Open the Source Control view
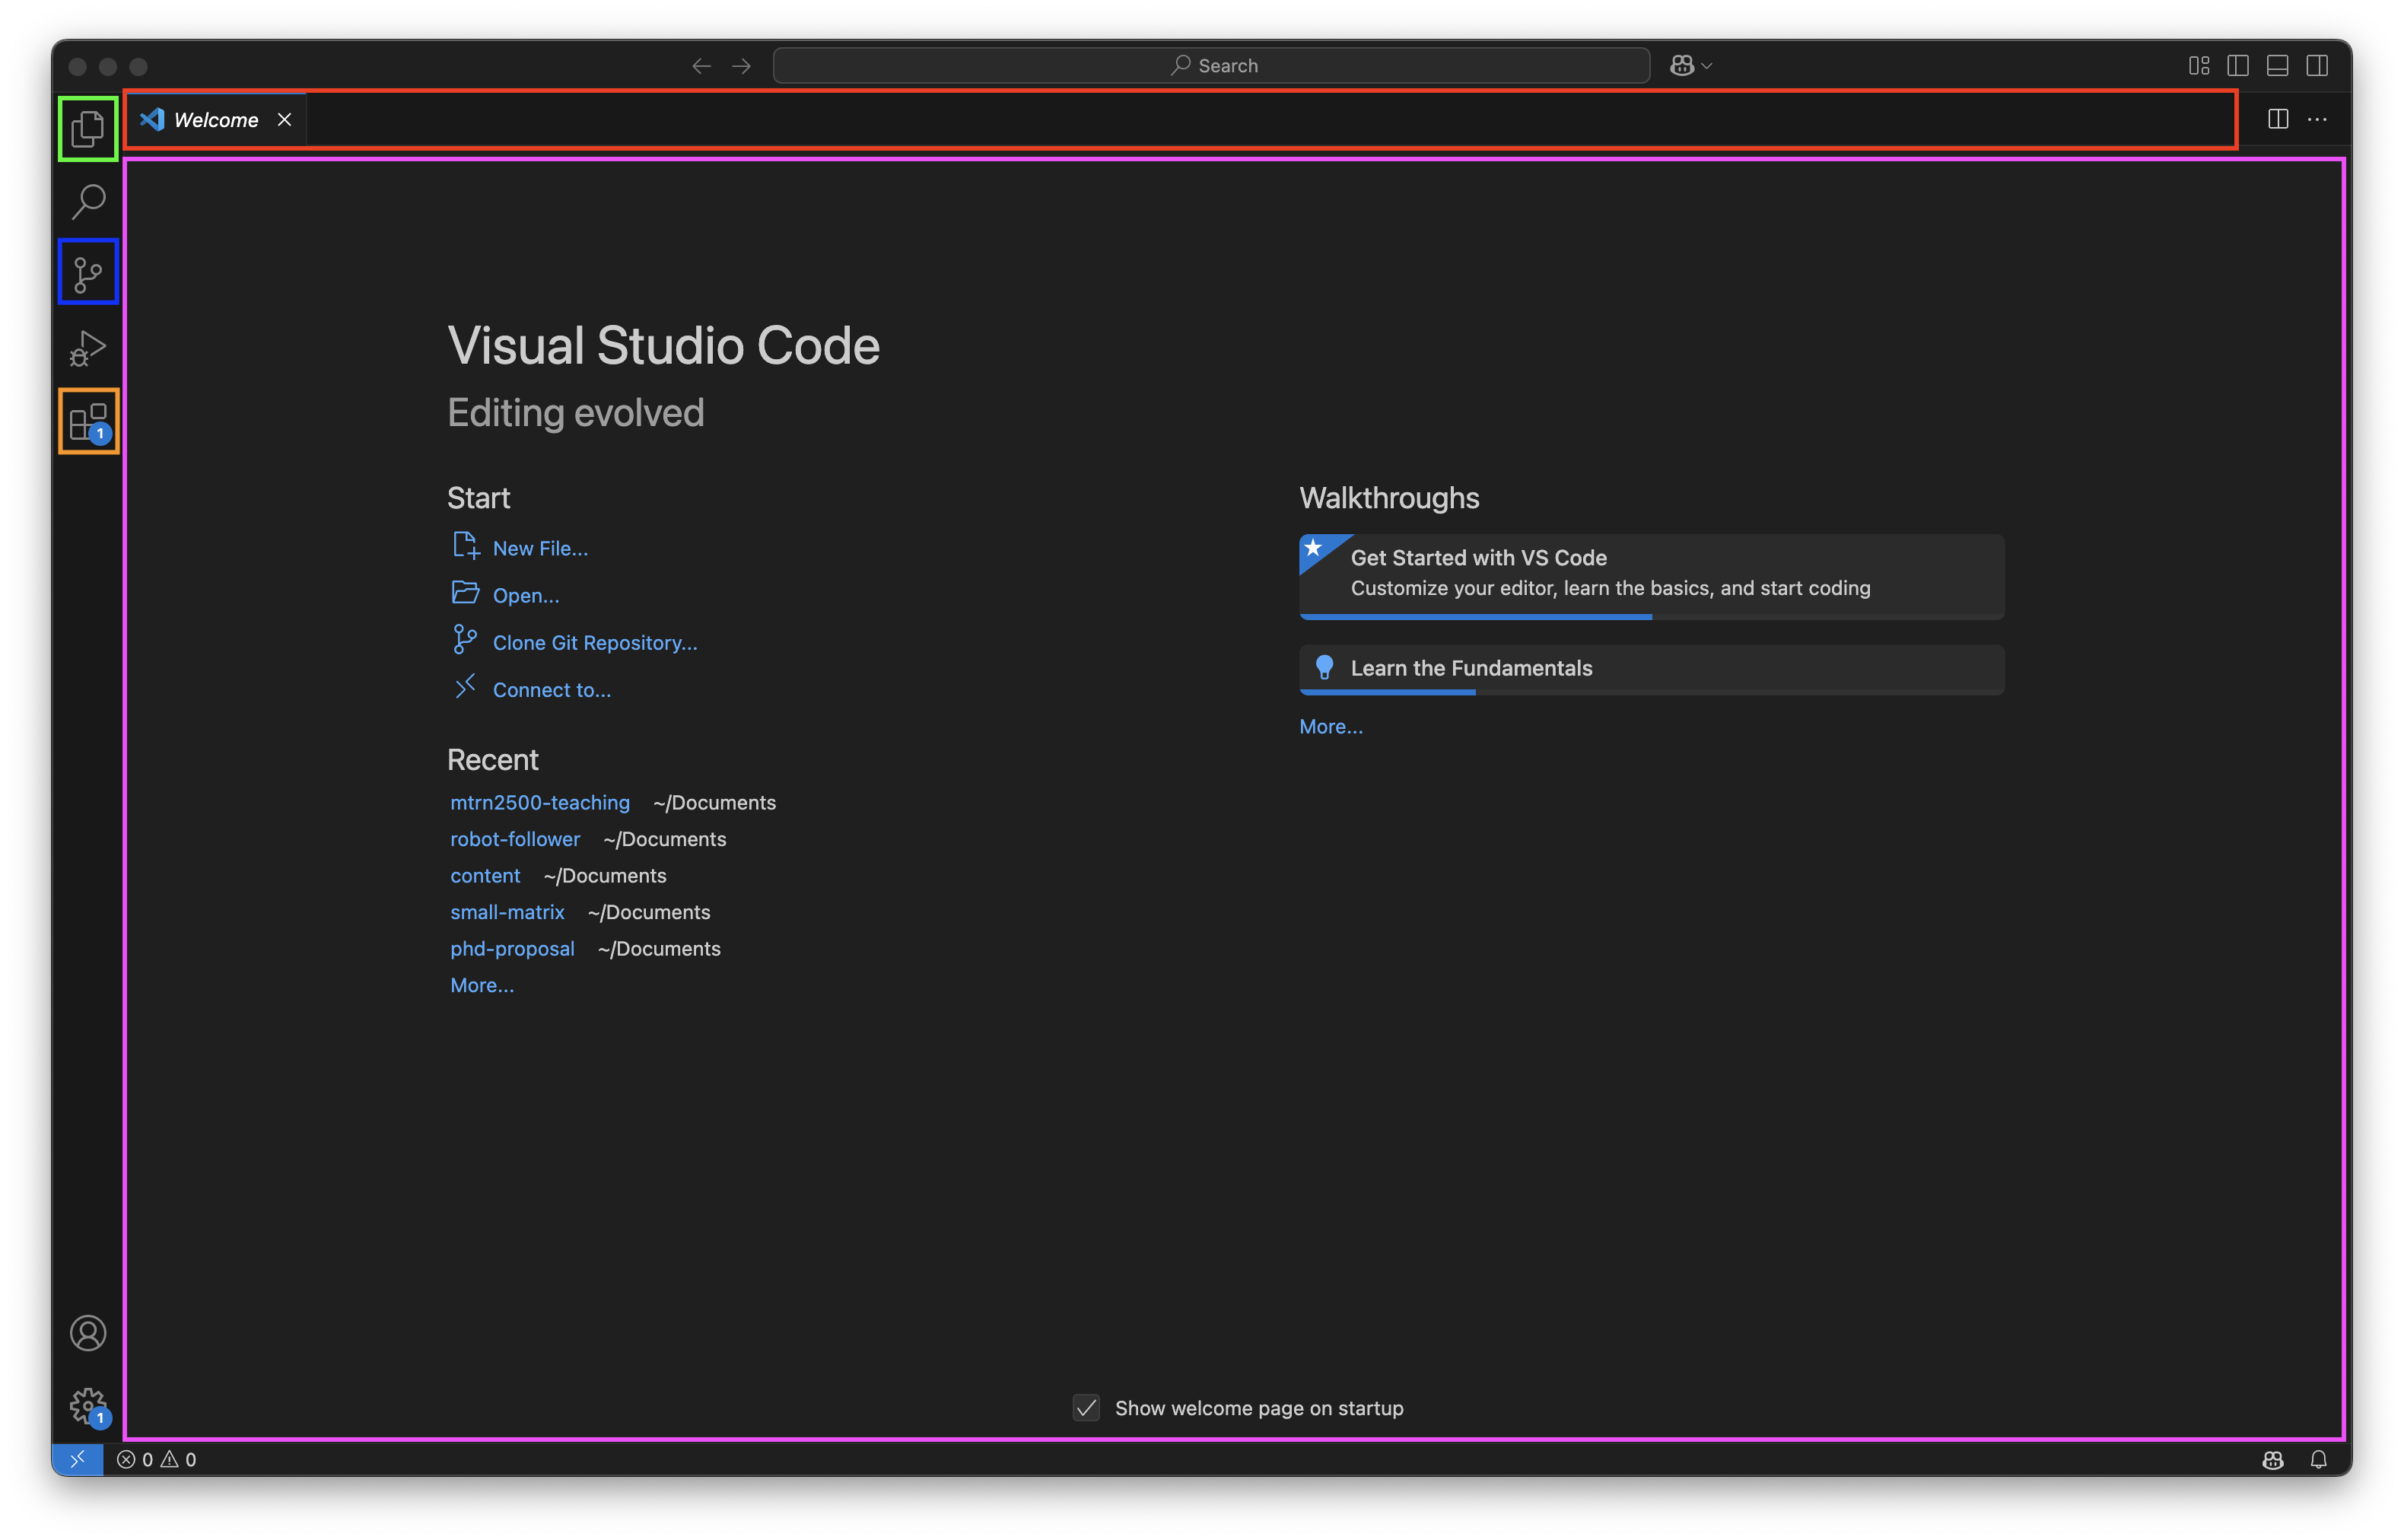Screen dimensions: 2404x1540 [88, 272]
